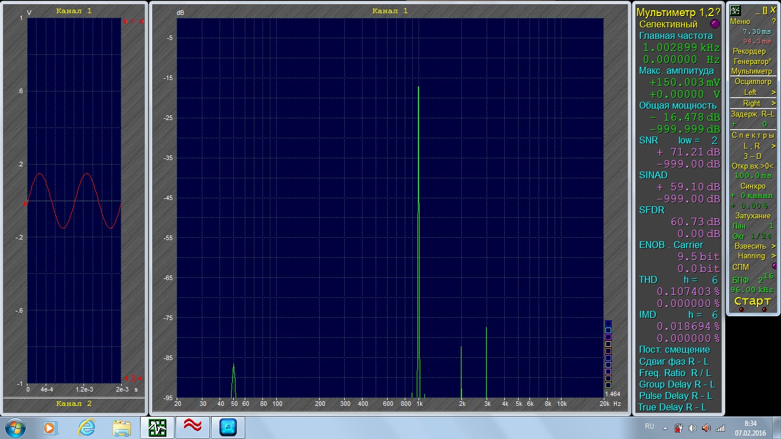
Task: Open Windows Media Player from the taskbar
Action: (x=51, y=427)
